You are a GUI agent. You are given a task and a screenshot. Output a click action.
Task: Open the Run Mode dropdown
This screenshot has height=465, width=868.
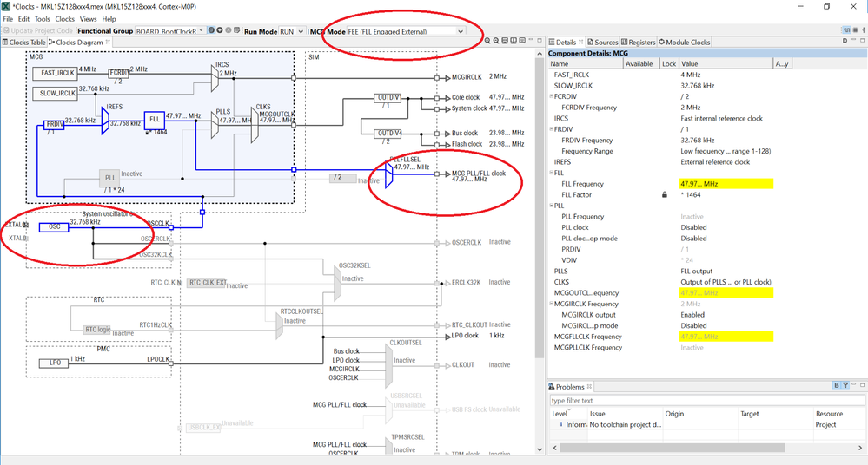pos(301,31)
